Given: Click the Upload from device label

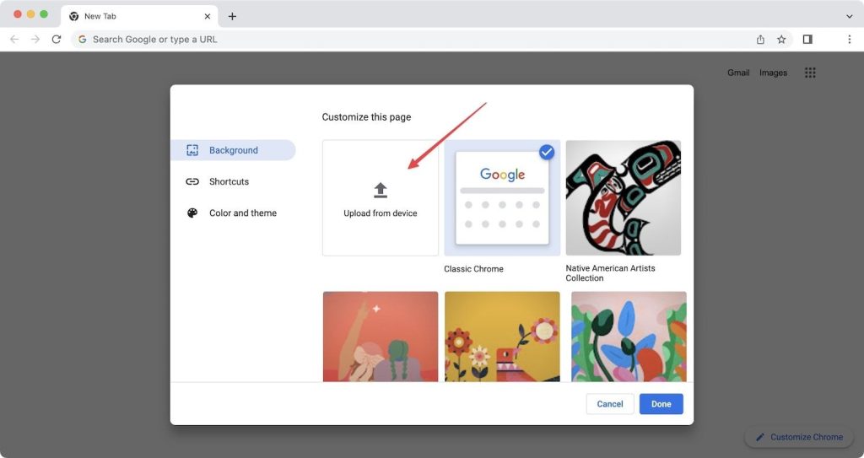Looking at the screenshot, I should coord(381,213).
